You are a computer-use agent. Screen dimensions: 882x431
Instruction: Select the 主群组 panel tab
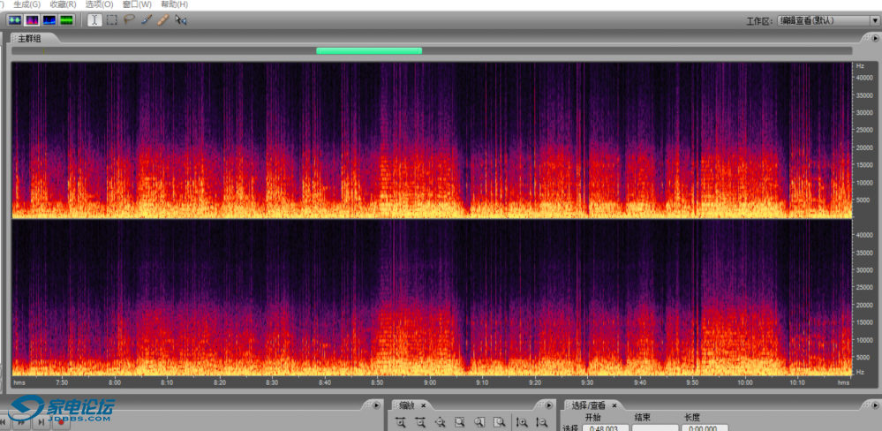pyautogui.click(x=31, y=38)
